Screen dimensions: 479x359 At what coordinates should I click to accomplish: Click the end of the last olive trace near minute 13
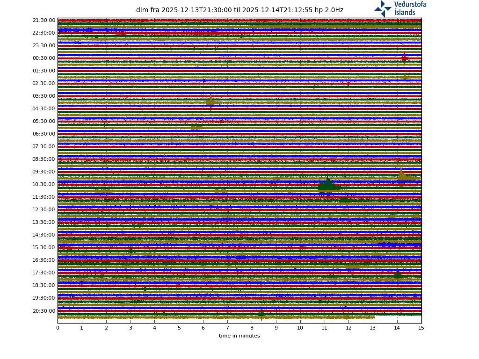pyautogui.click(x=373, y=317)
